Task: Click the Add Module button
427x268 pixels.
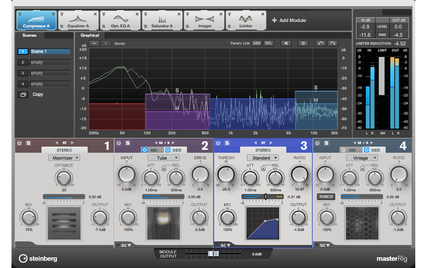Action: 289,20
